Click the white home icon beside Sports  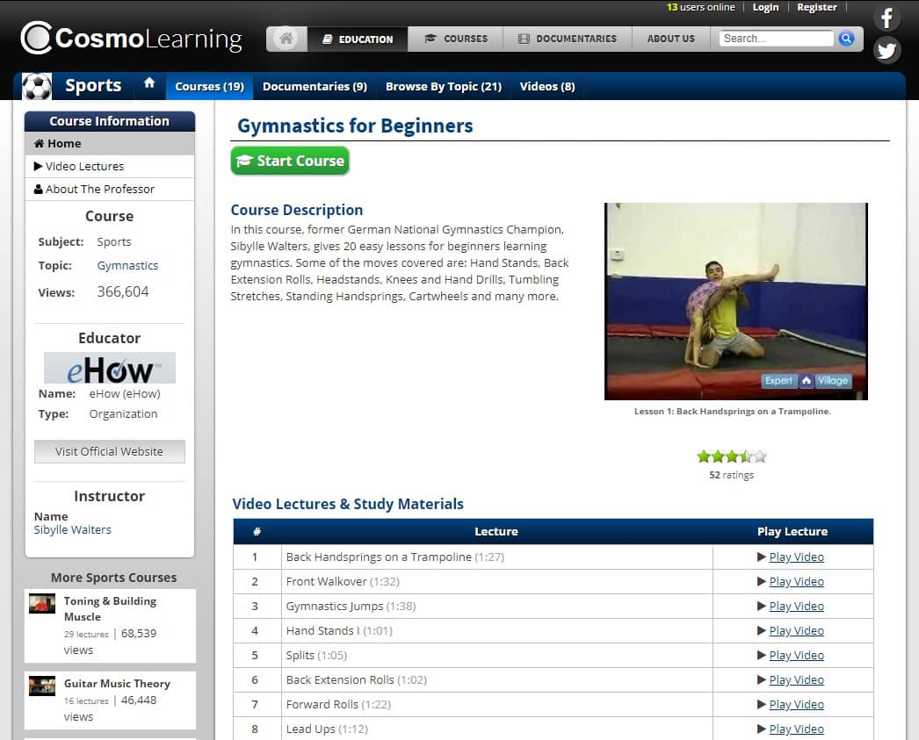149,83
